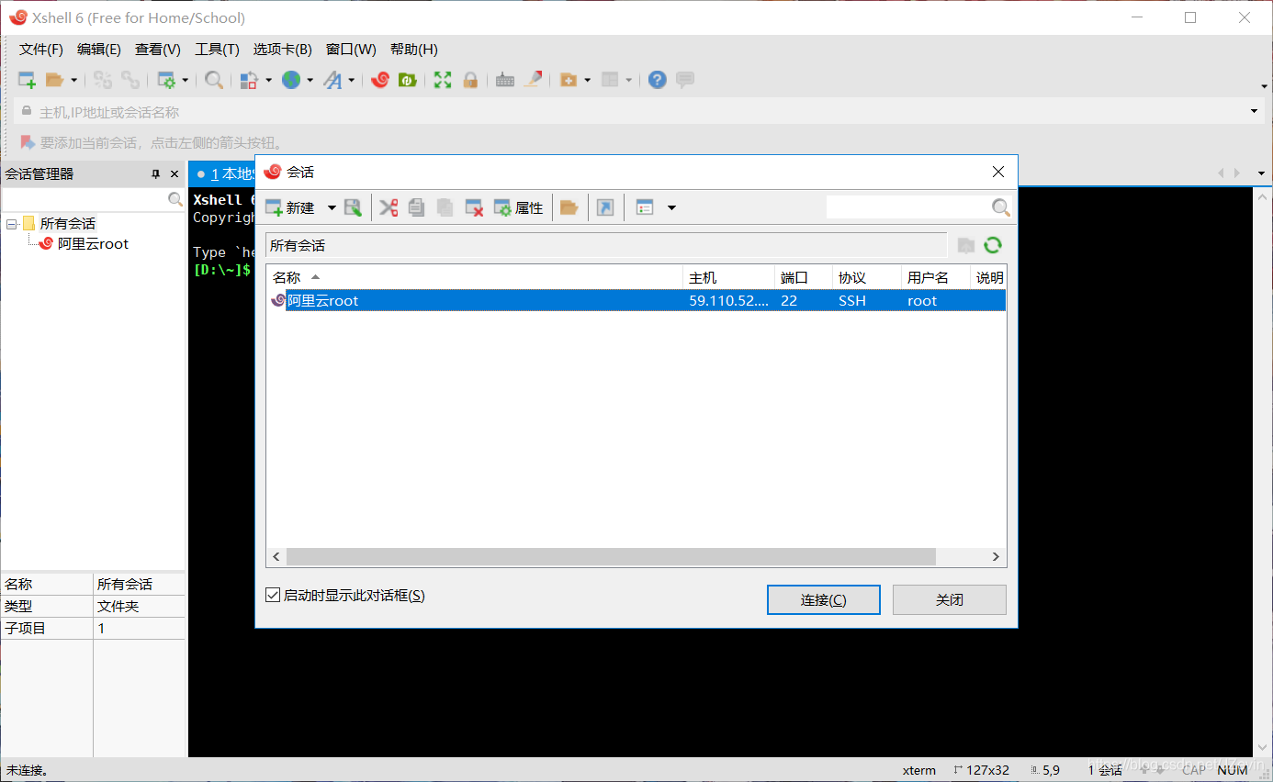Click the search icon in Session Manager panel
Image resolution: width=1273 pixels, height=782 pixels.
175,199
